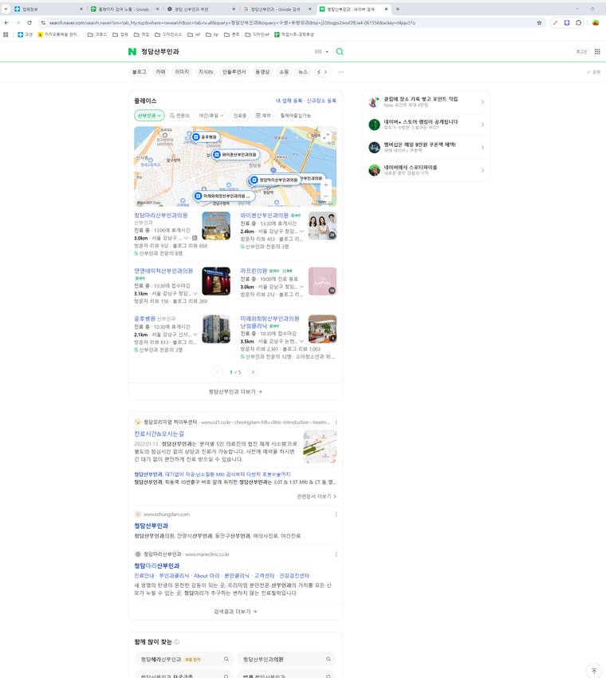Open options for www.echungdam.com result

(x=336, y=514)
